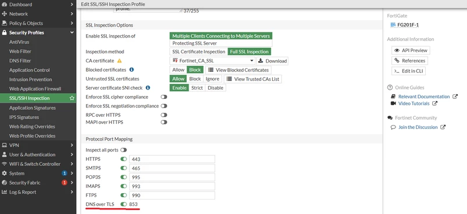Open the API Preview button
Screen dimensions: 467x214
pos(411,50)
